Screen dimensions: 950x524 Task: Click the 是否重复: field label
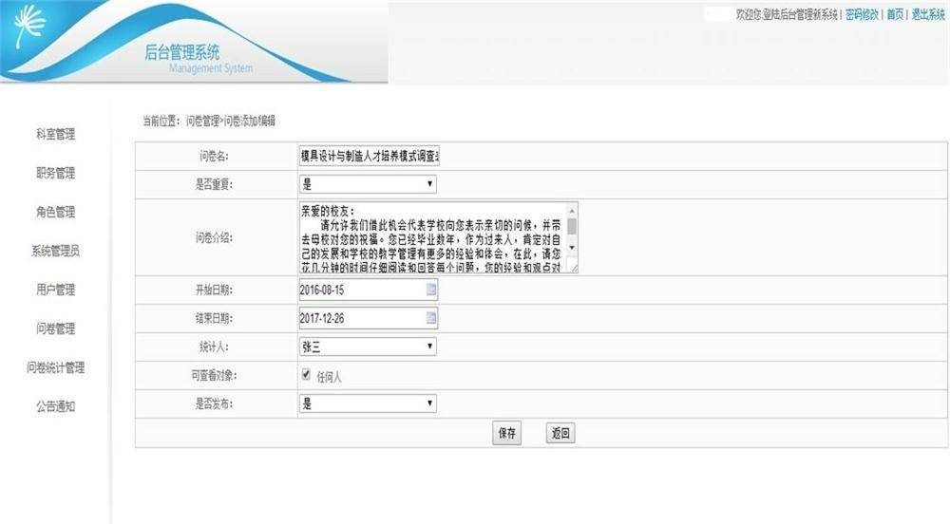pos(214,184)
